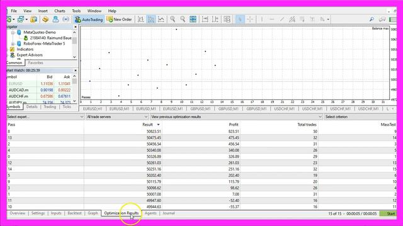Open the Tools menu

tap(76, 11)
